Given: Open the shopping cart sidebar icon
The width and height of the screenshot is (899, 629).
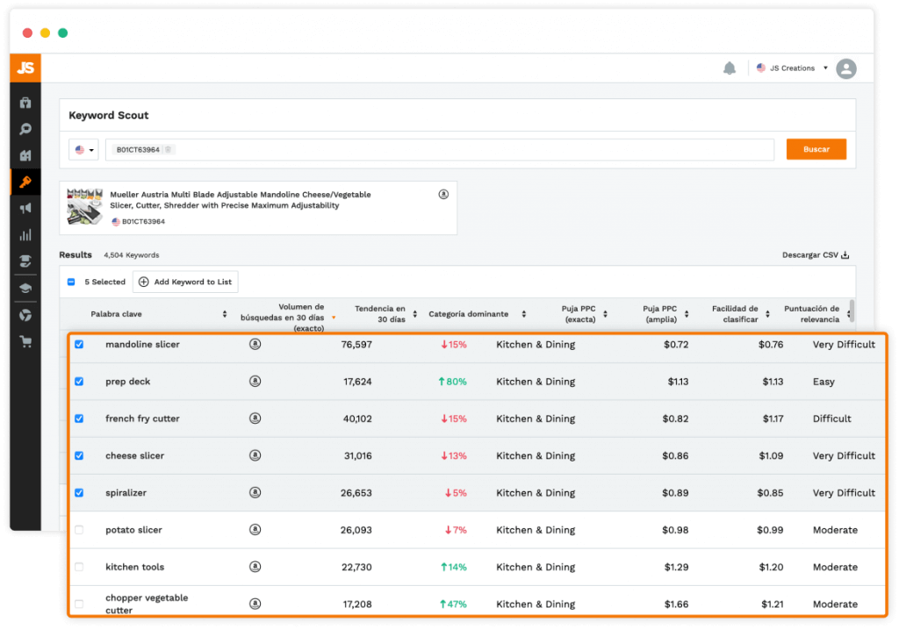Looking at the screenshot, I should pyautogui.click(x=25, y=342).
